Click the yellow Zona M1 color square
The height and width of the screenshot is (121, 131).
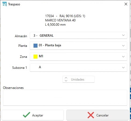tap(35, 56)
